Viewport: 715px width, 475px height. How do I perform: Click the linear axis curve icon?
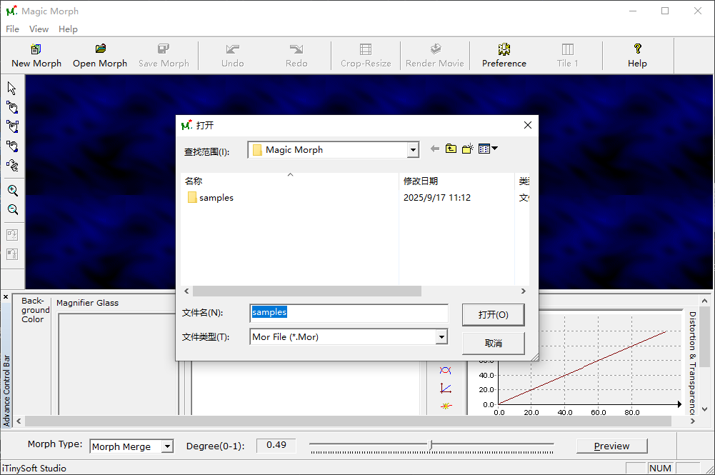[446, 389]
